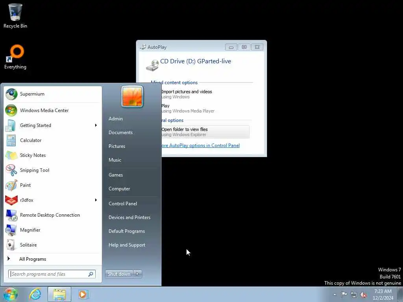Click the Getting Started icon
403x302 pixels.
(x=11, y=125)
